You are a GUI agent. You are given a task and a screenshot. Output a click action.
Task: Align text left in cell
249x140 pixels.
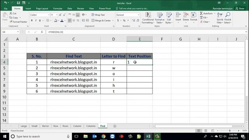tap(70, 21)
